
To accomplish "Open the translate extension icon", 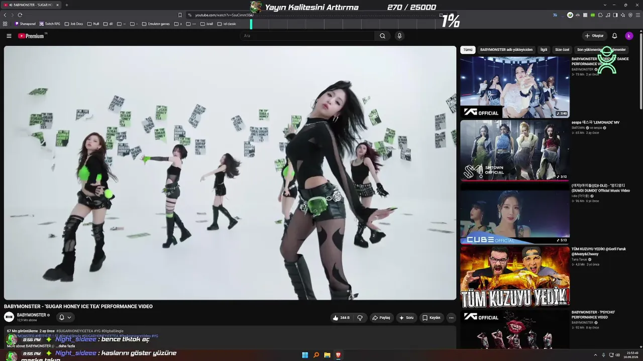I will (555, 15).
